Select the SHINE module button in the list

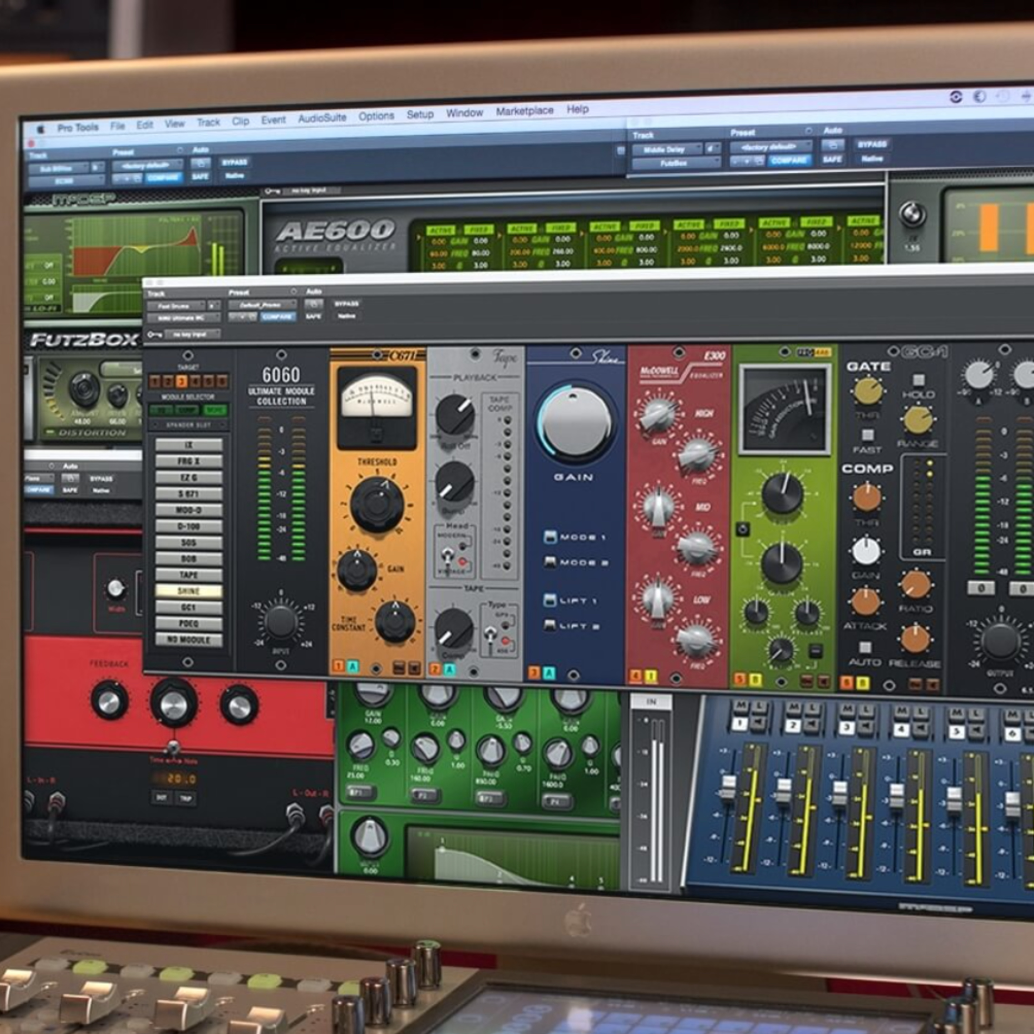pos(189,591)
